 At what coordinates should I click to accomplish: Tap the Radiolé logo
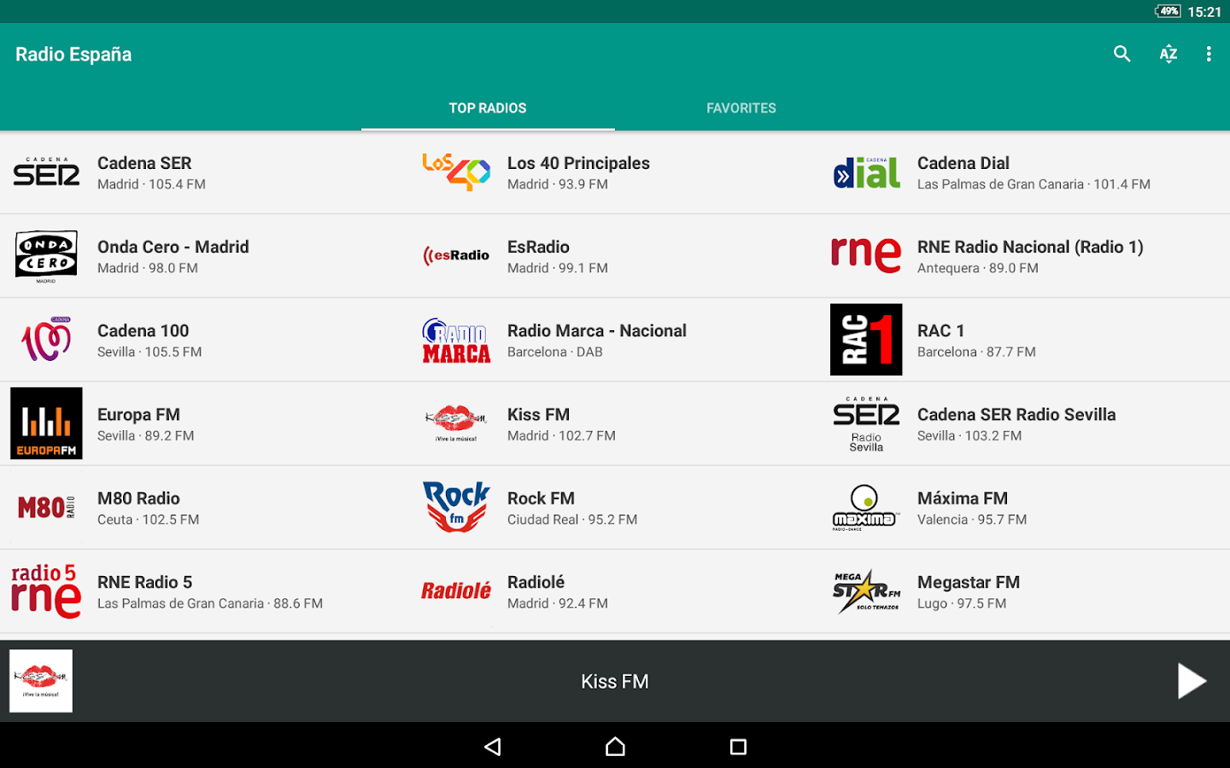456,591
